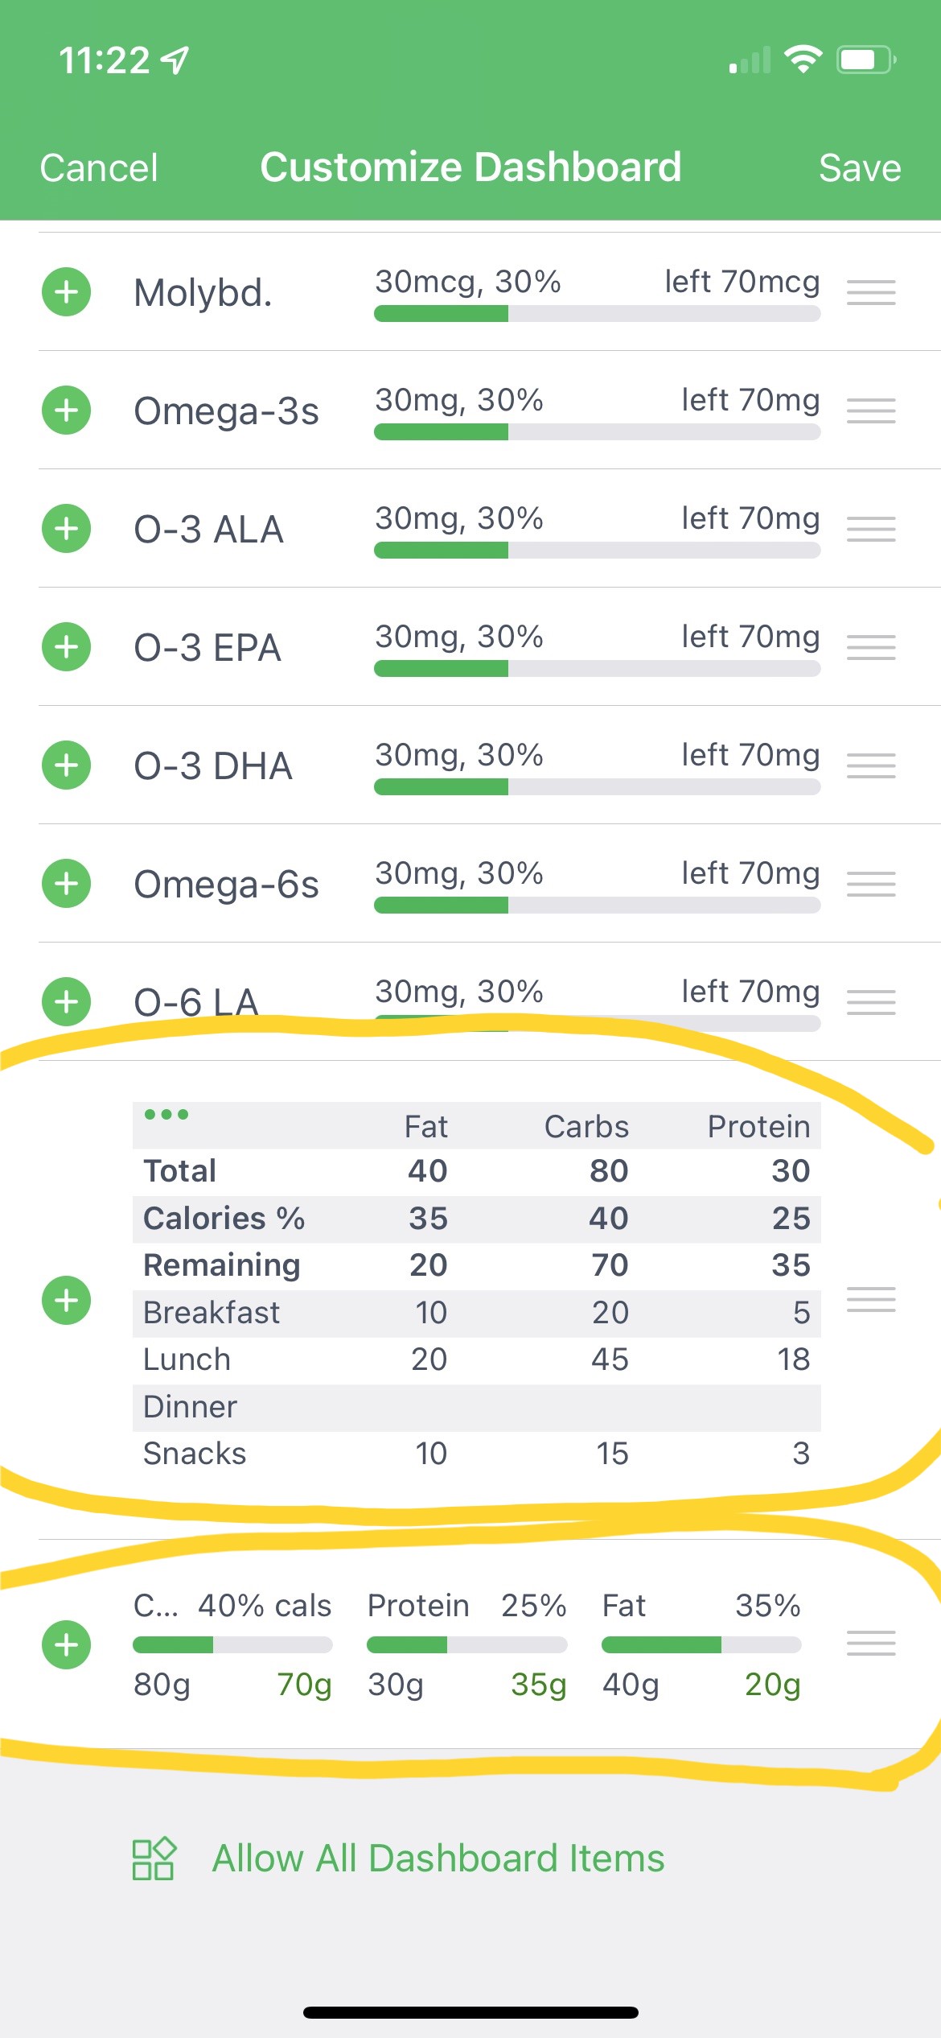This screenshot has height=2038, width=941.
Task: Save the customized dashboard
Action: (859, 168)
